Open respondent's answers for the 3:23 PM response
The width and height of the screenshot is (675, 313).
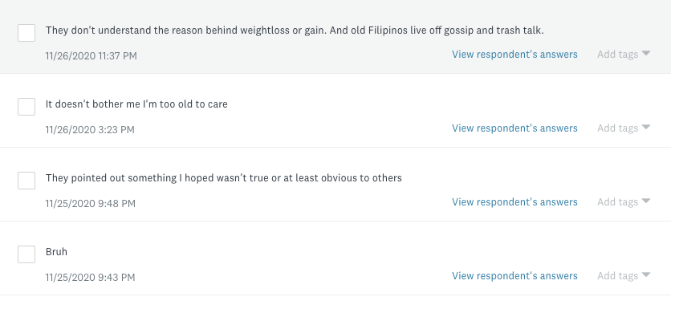click(514, 128)
